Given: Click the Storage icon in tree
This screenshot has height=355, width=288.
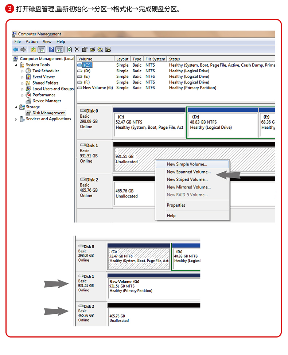Looking at the screenshot, I should [22, 107].
